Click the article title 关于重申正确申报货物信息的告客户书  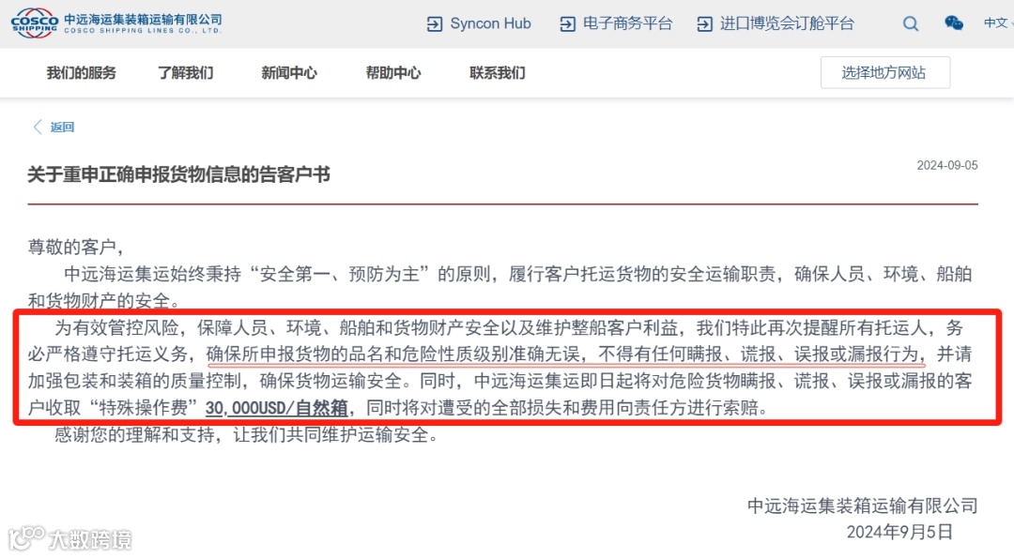[x=178, y=174]
